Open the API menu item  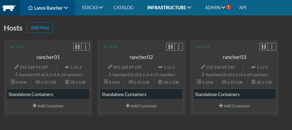coord(242,8)
